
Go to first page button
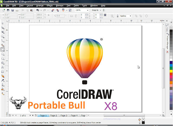tap(13, 115)
